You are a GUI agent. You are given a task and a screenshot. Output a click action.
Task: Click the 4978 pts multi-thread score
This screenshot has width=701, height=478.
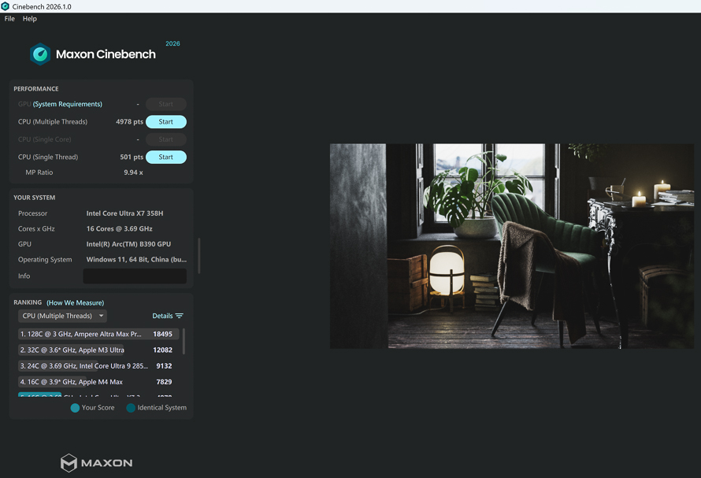coord(130,121)
